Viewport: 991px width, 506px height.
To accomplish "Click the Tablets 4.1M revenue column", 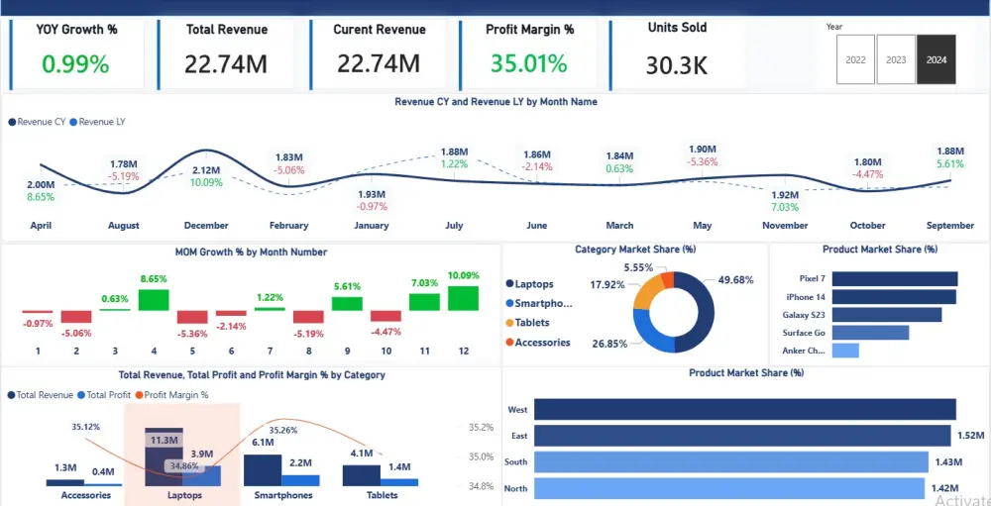I will click(362, 475).
